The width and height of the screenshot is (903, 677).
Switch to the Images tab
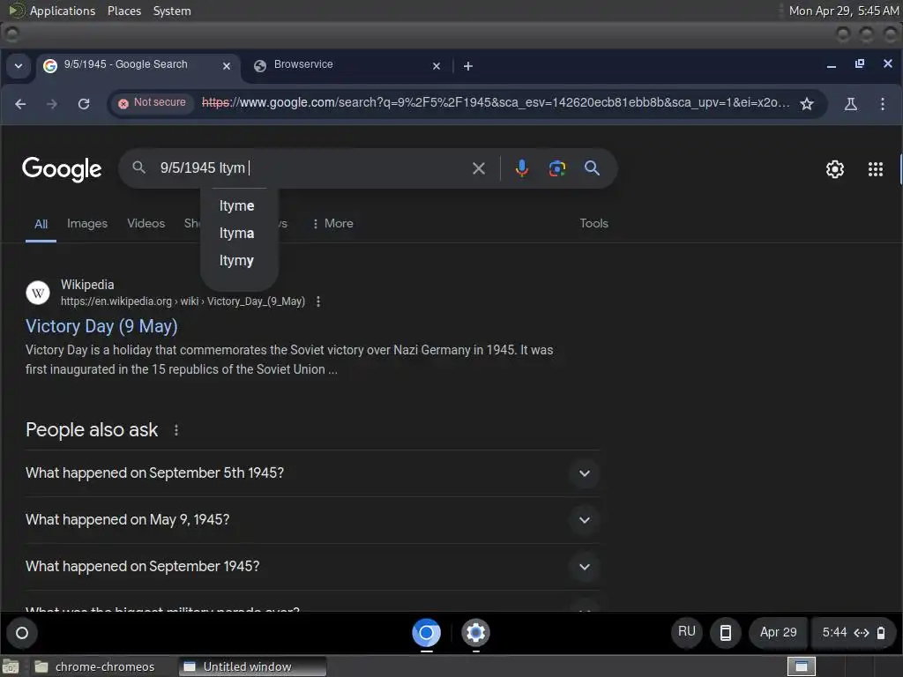(x=87, y=223)
